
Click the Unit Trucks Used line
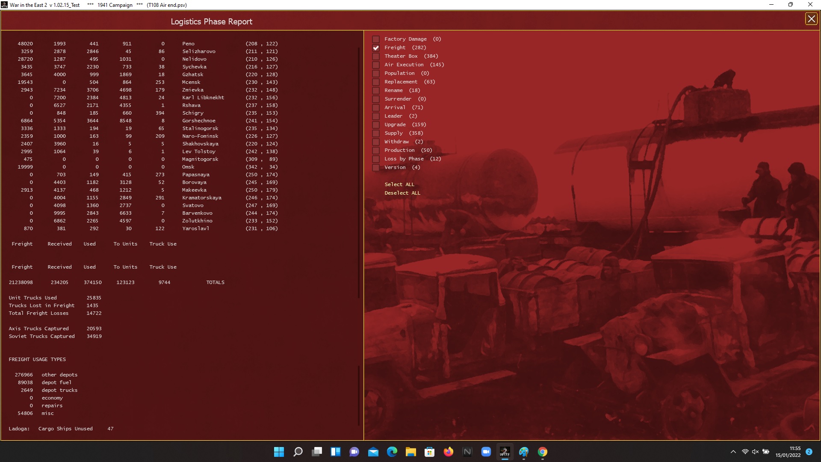55,298
